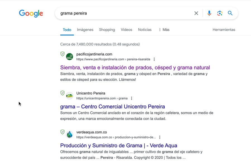Click the pacificojardineria.com URL breadcrumb
This screenshot has width=251, height=163.
[113, 59]
